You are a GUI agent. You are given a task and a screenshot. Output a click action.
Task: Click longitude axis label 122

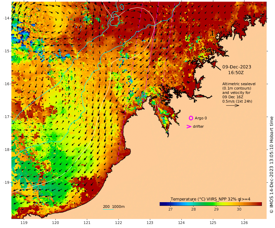[118, 223]
